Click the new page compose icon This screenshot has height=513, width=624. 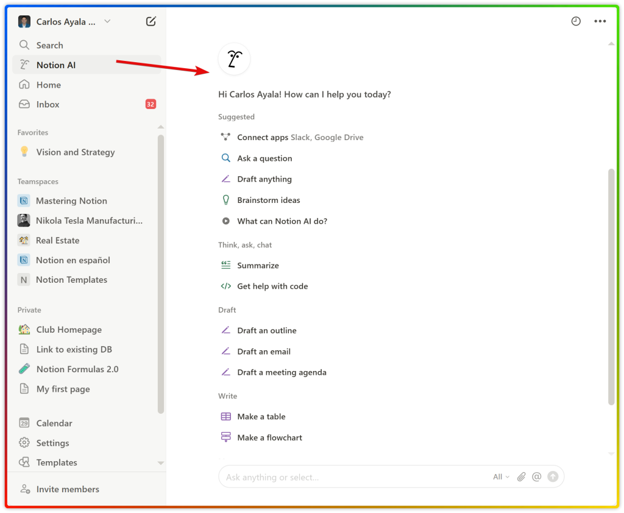(x=151, y=21)
